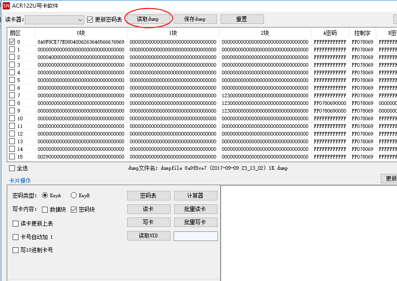Image resolution: width=397 pixels, height=281 pixels.
Task: Check the sector 3 checkbox
Action: click(x=12, y=65)
